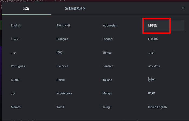The width and height of the screenshot is (189, 121).
Task: Select Français language
Action: tap(62, 39)
